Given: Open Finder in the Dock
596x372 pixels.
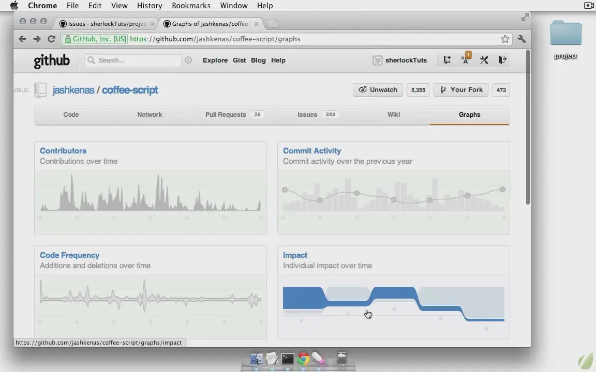Looking at the screenshot, I should coord(257,359).
